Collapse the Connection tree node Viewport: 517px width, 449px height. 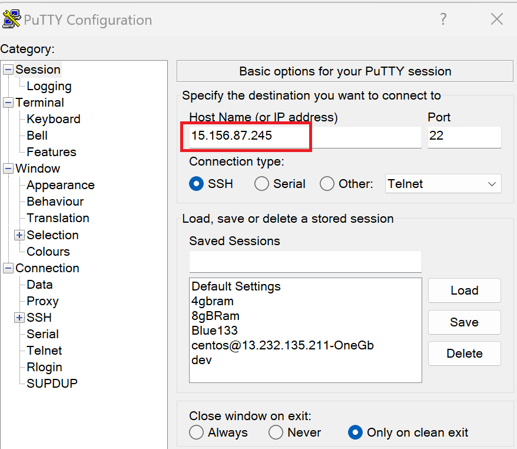8,268
